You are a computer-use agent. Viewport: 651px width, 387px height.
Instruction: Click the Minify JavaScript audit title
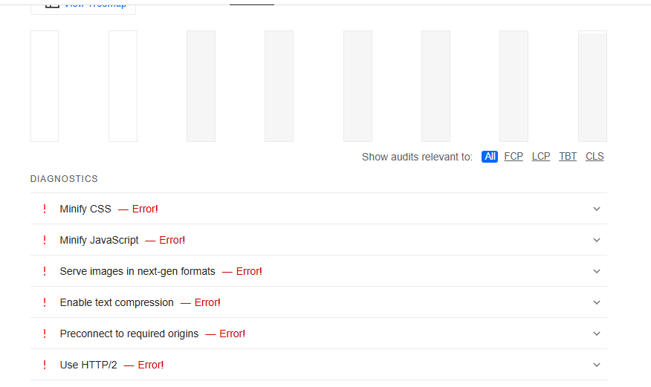[x=99, y=240]
